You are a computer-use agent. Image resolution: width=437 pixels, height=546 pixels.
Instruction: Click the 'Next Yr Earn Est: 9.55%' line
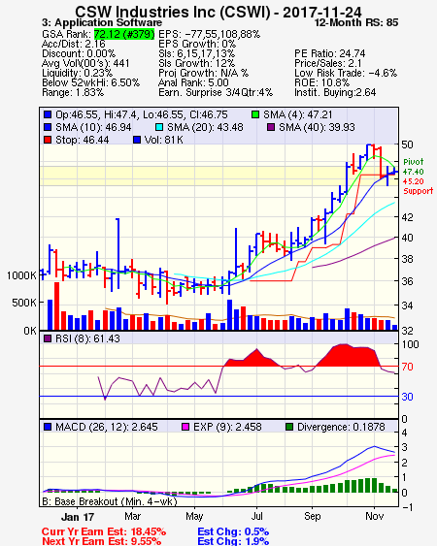(x=102, y=541)
